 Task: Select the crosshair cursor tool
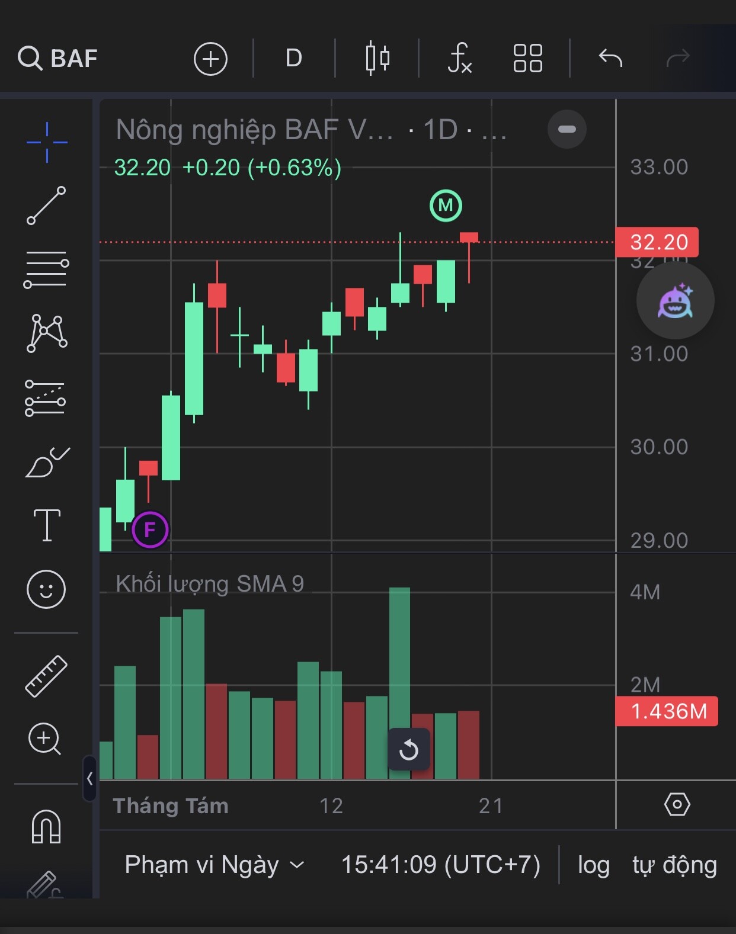tap(47, 142)
